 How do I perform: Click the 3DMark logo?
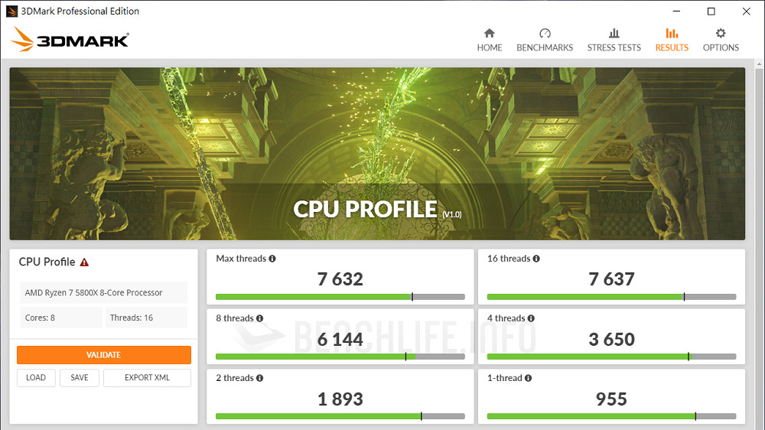pyautogui.click(x=70, y=39)
